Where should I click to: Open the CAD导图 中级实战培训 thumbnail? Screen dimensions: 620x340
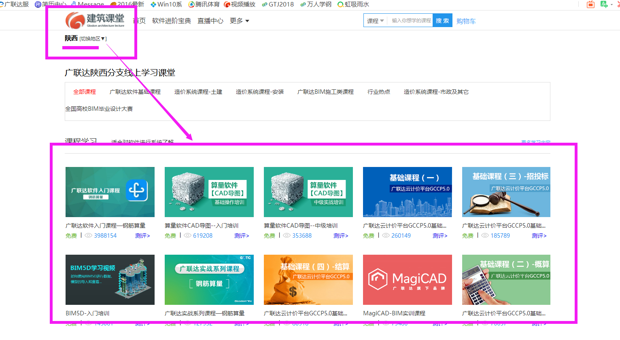[308, 192]
